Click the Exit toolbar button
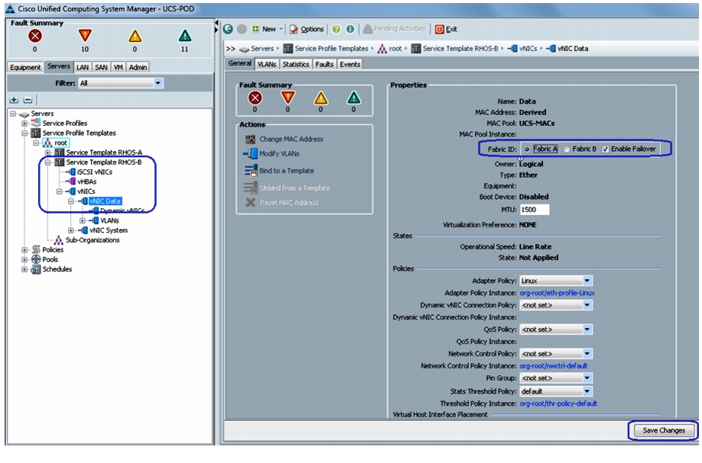 point(446,29)
